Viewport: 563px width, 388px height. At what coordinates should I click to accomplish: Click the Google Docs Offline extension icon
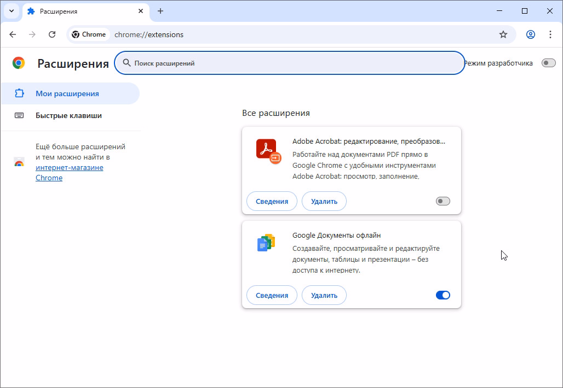click(x=266, y=243)
